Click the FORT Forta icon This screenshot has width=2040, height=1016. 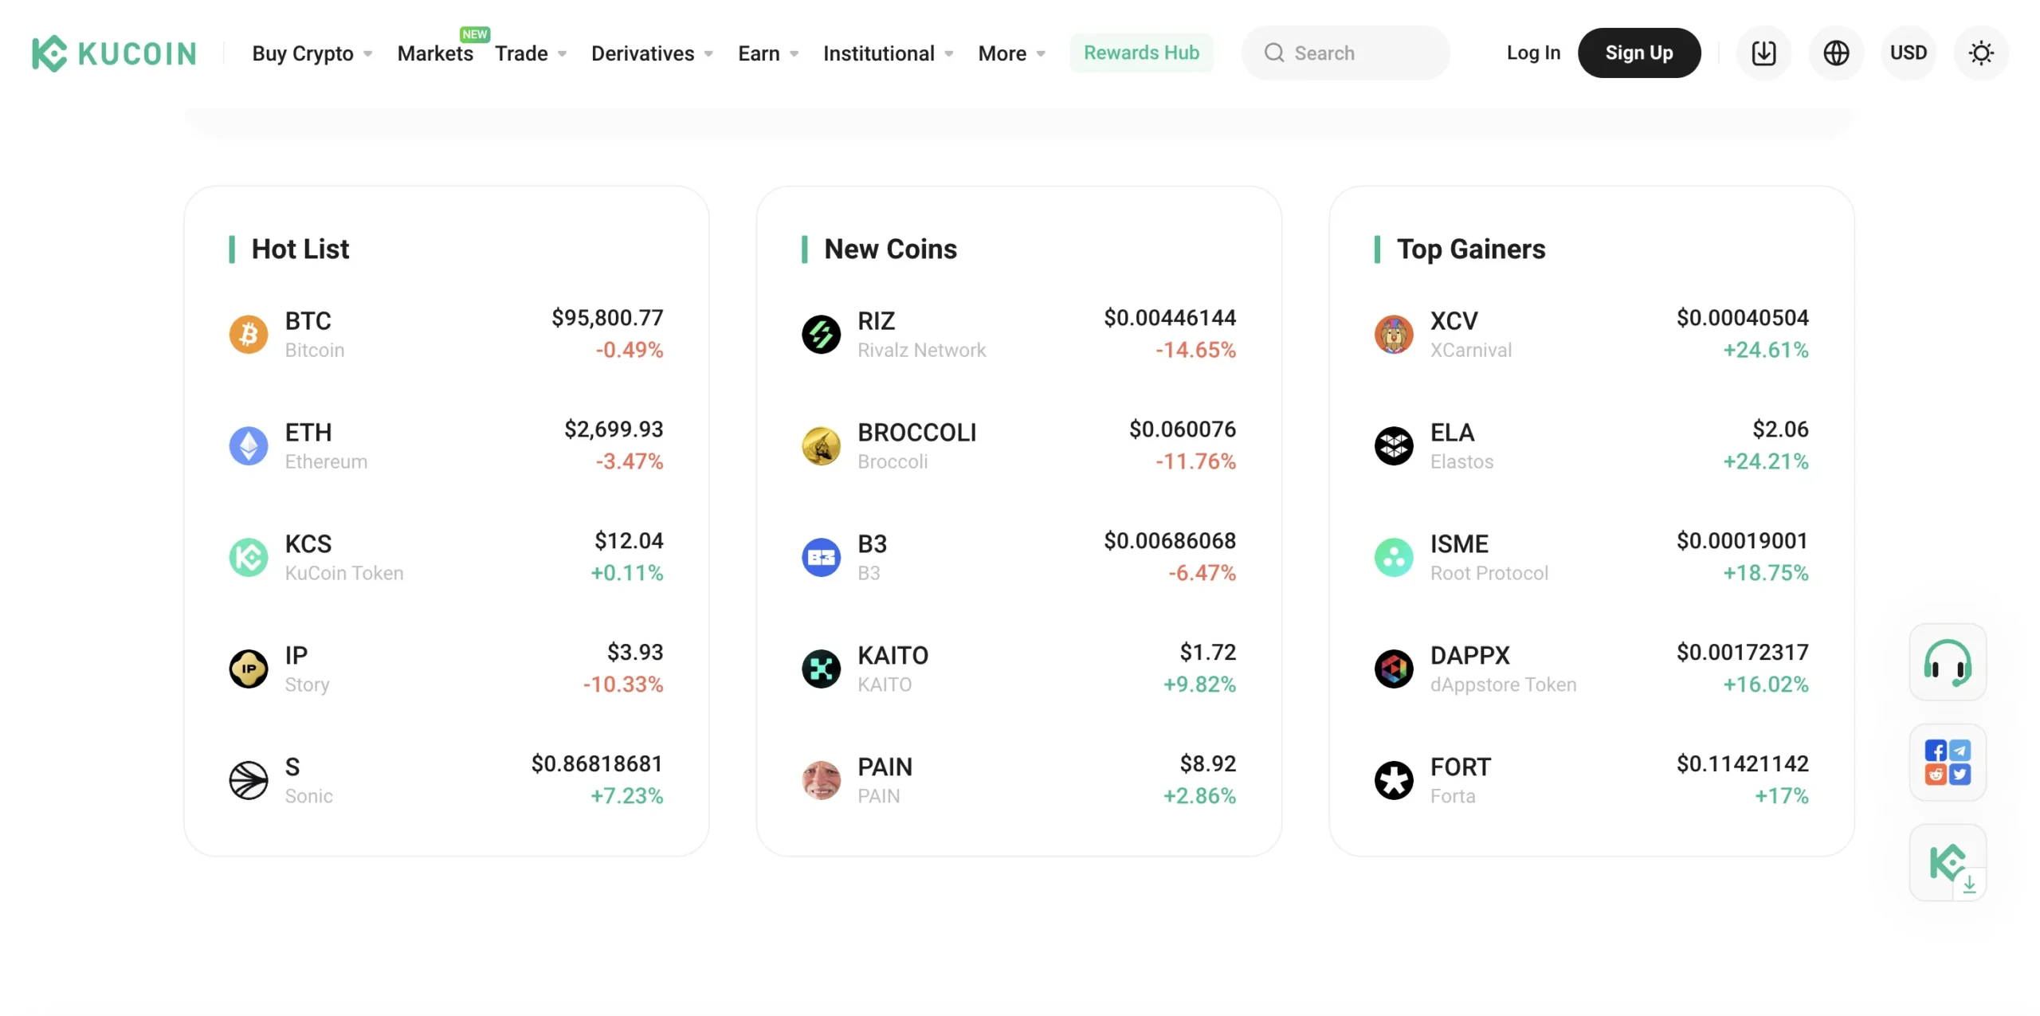(x=1394, y=780)
